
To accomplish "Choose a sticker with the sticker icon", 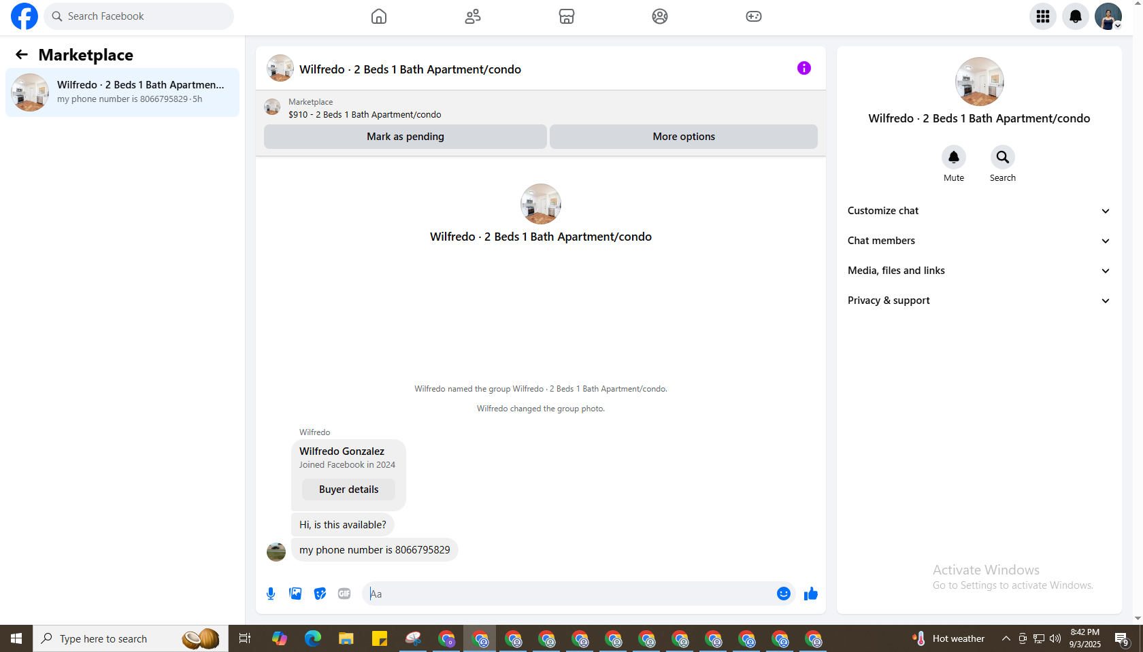I will click(x=320, y=594).
